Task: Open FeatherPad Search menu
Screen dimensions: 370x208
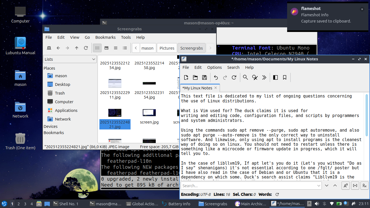Action: tap(233, 67)
